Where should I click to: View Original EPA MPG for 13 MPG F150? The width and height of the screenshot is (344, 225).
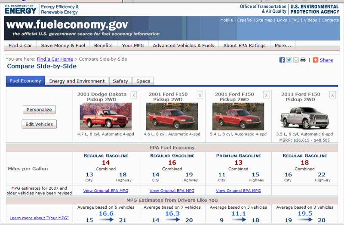point(238,191)
